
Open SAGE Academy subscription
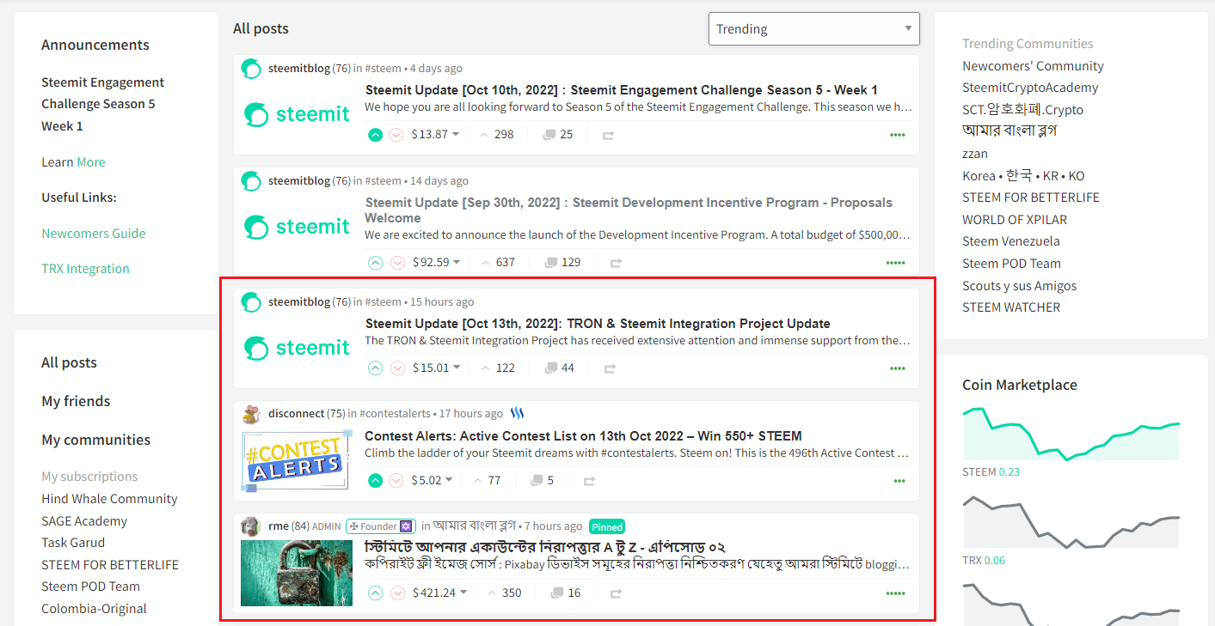[84, 521]
